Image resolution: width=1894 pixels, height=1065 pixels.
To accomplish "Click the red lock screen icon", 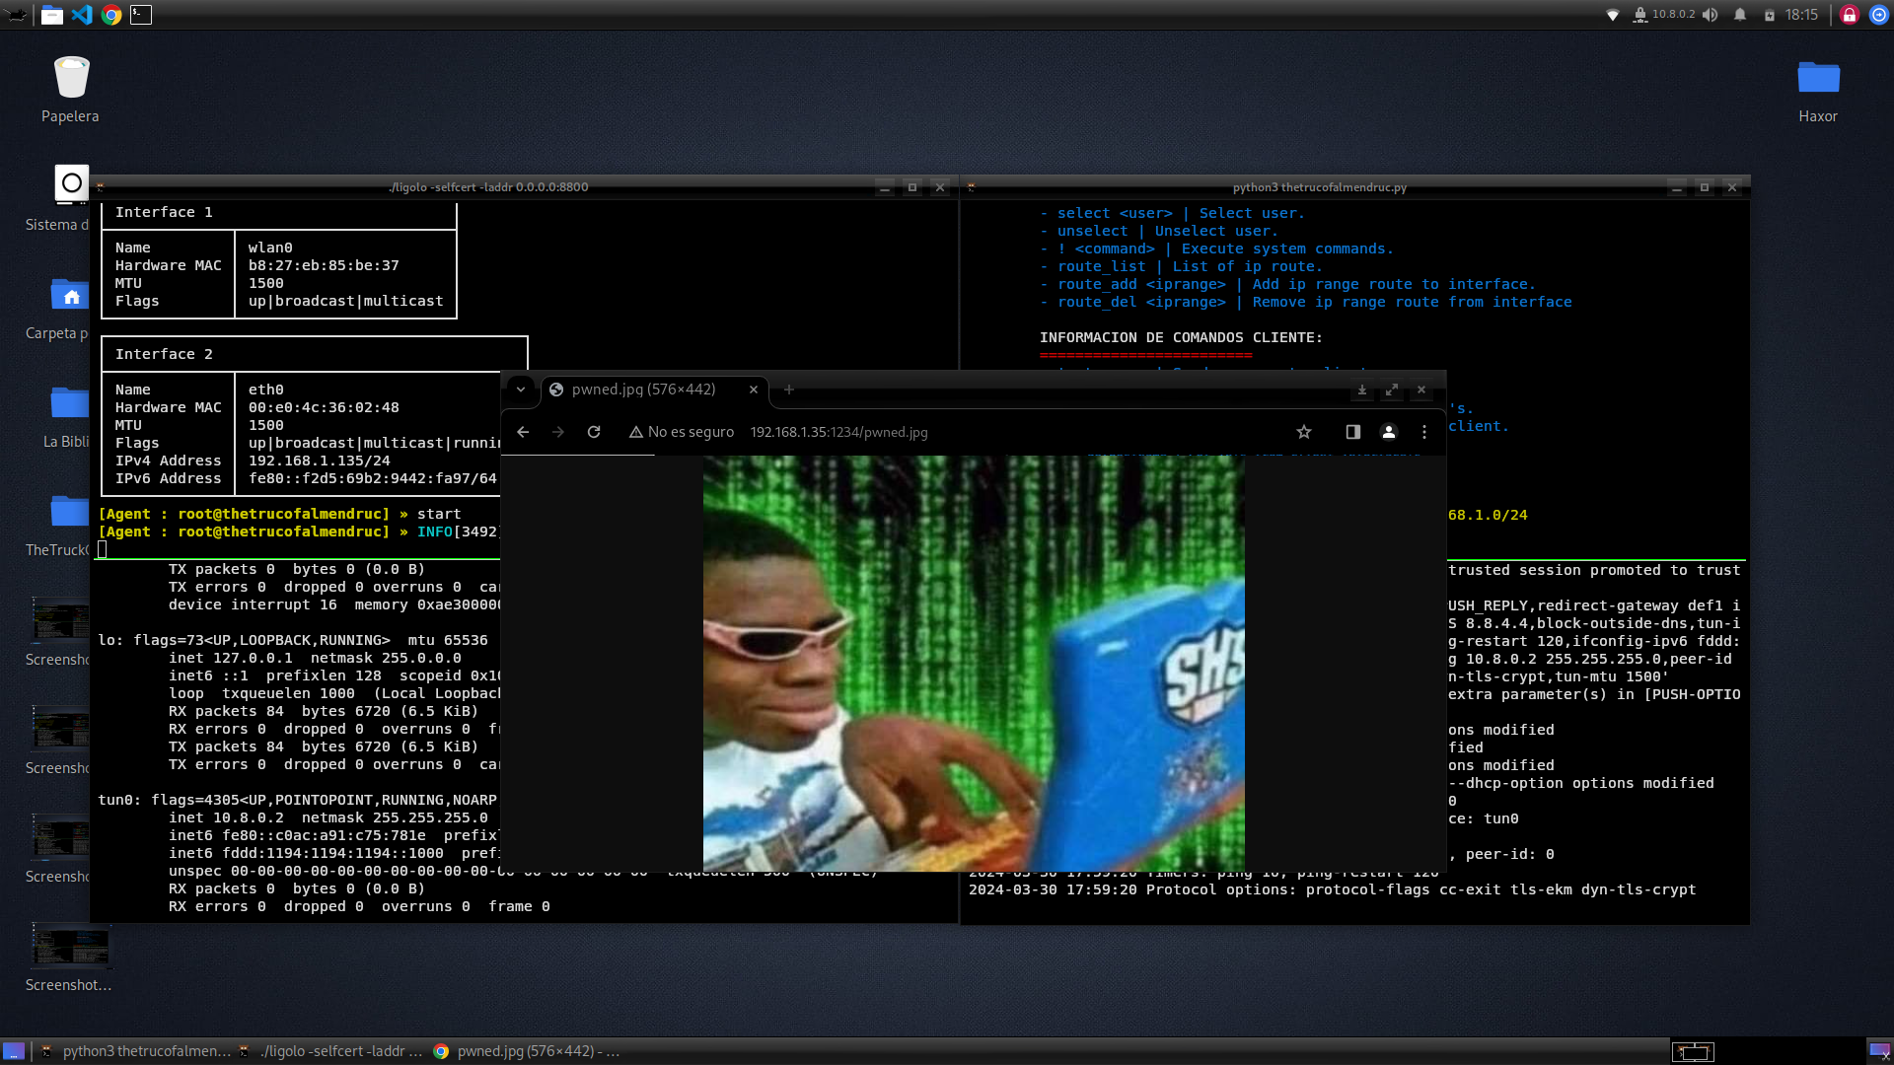I will point(1850,15).
